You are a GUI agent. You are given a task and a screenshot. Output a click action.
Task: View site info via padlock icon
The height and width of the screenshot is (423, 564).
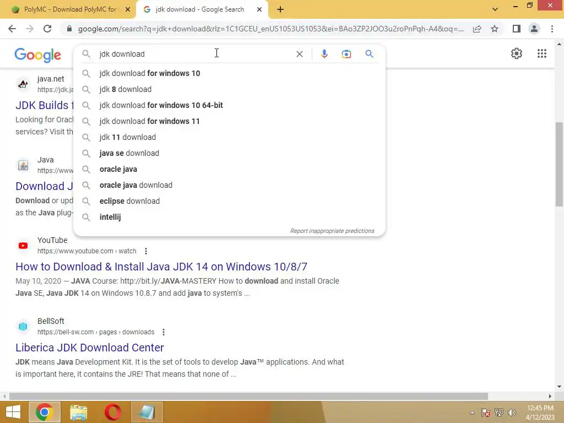click(69, 29)
